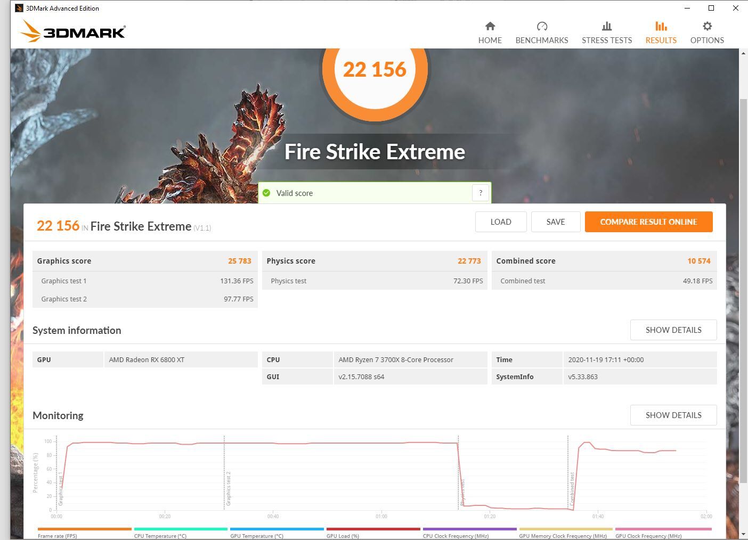Click Graphics test 2 result 97.77 FPS
Image resolution: width=748 pixels, height=540 pixels.
click(238, 299)
